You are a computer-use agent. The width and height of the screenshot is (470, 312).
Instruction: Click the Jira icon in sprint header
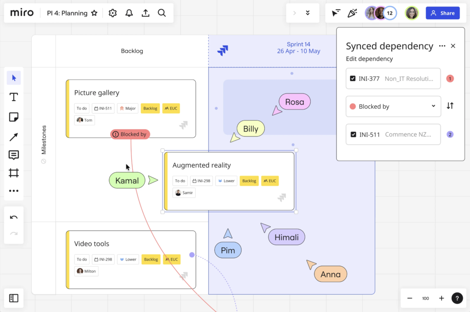click(223, 50)
